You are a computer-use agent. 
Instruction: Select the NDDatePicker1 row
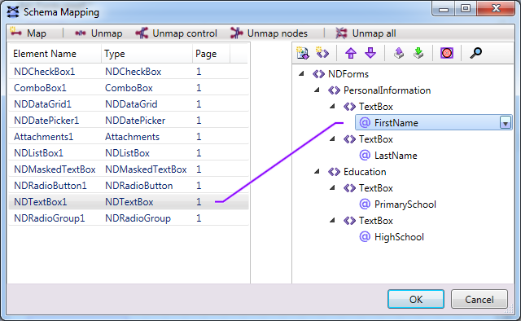click(129, 121)
